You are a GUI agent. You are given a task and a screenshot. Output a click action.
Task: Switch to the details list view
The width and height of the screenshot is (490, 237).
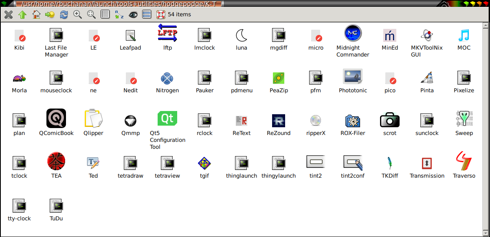[105, 15]
